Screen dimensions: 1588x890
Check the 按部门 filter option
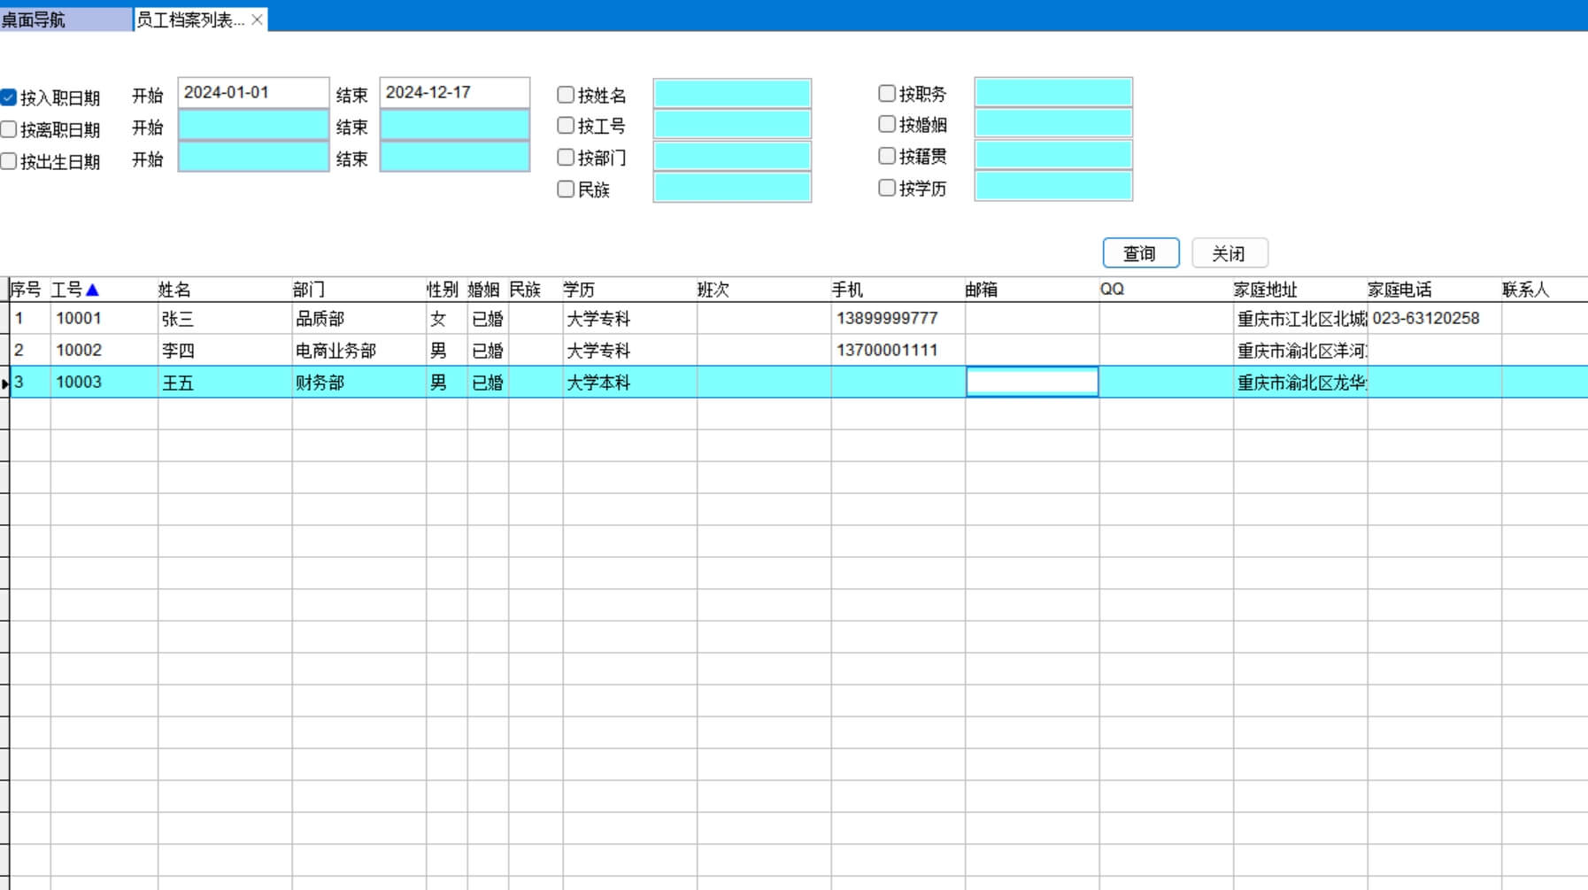pos(566,158)
